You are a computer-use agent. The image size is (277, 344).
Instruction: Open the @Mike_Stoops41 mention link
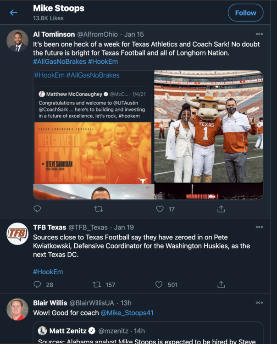tap(127, 313)
